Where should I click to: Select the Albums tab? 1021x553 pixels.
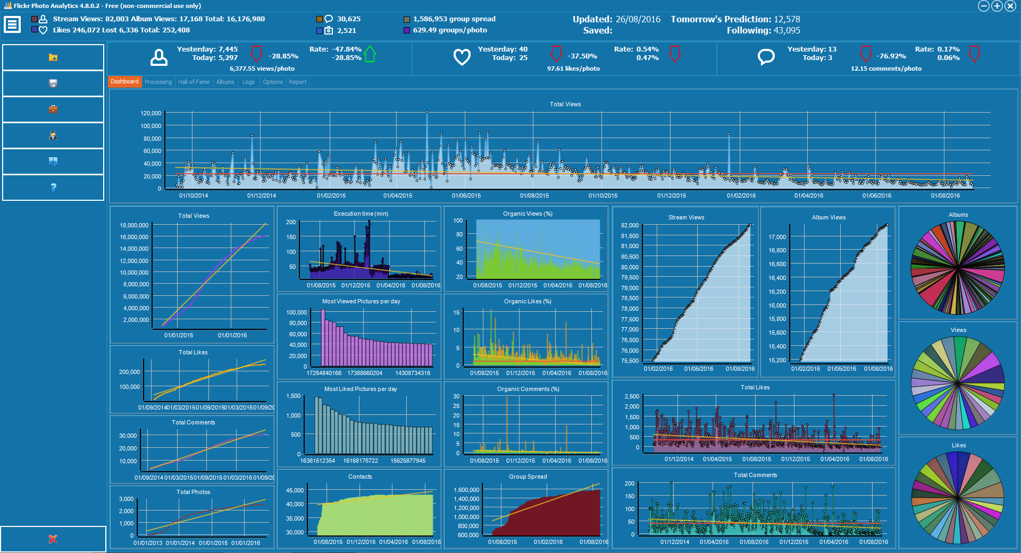pyautogui.click(x=225, y=82)
